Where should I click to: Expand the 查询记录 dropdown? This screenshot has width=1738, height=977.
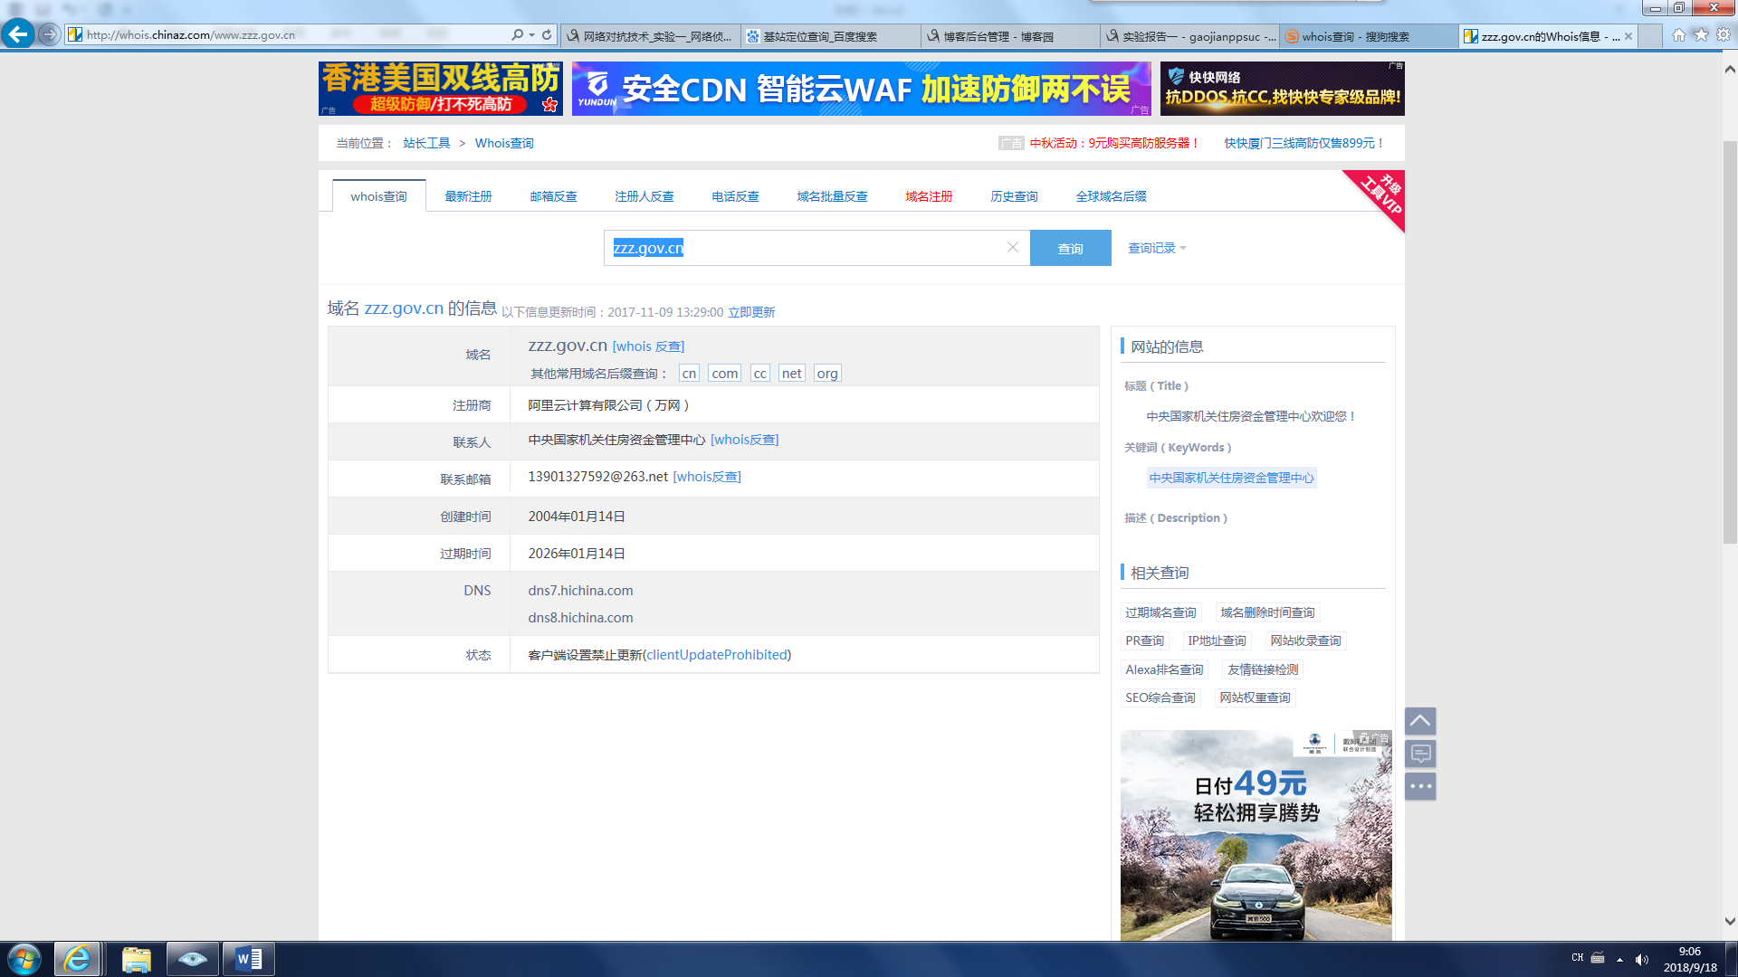point(1156,248)
